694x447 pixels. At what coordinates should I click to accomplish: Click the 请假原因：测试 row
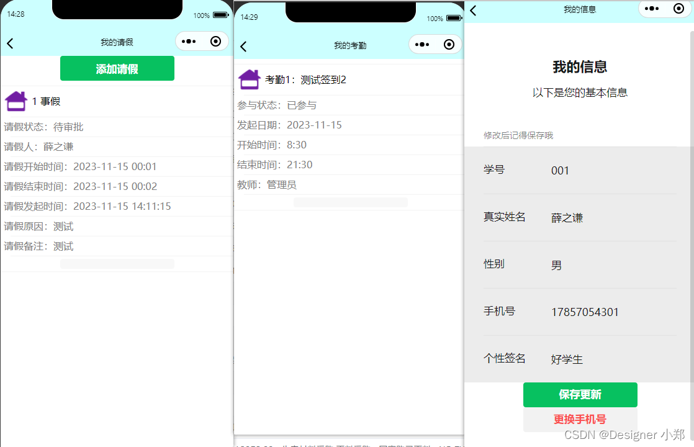tap(117, 226)
